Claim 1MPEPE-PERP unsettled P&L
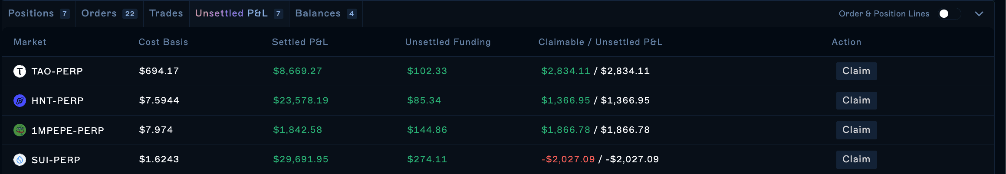Image resolution: width=1006 pixels, height=174 pixels. [x=856, y=130]
